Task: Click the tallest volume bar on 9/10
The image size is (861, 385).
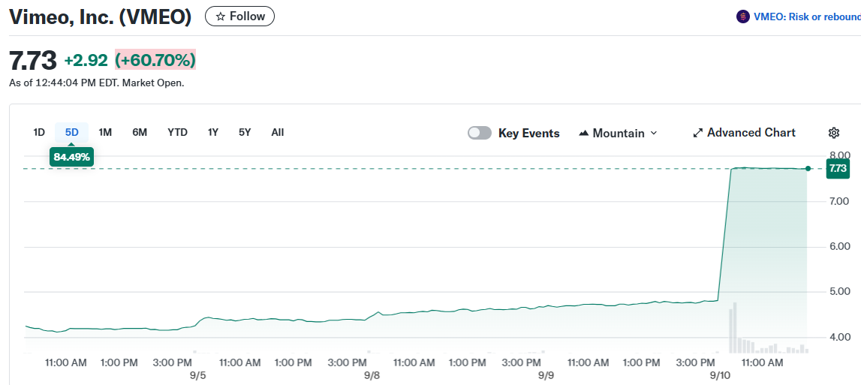Action: pyautogui.click(x=735, y=327)
